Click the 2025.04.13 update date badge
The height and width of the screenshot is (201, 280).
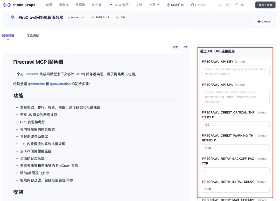[x=100, y=17]
